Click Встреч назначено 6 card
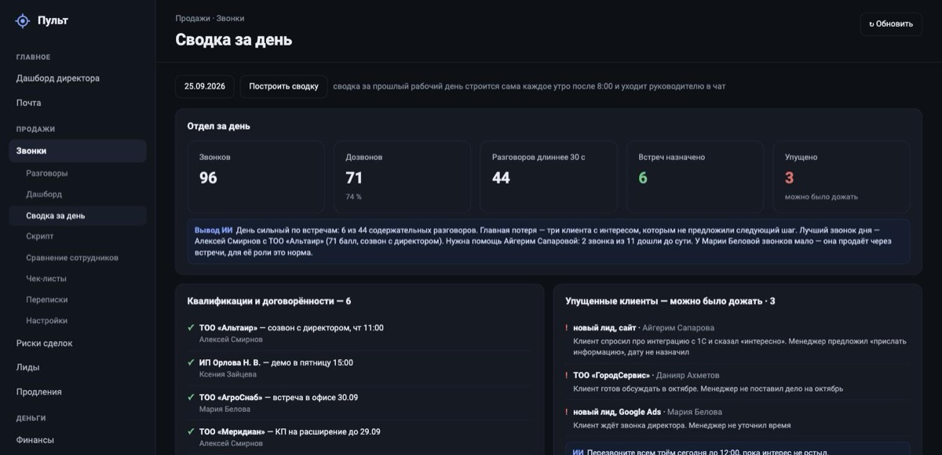Image resolution: width=942 pixels, height=455 pixels. [696, 177]
